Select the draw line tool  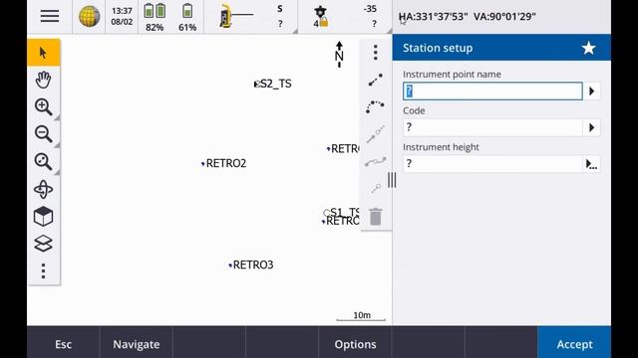tap(376, 80)
